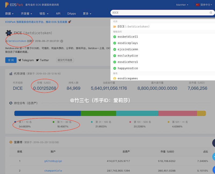This screenshot has height=174, width=215.
Task: Click the rocket icon in the announcement
Action: tap(70, 22)
